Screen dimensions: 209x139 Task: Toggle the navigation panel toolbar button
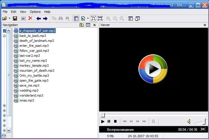coord(76,18)
